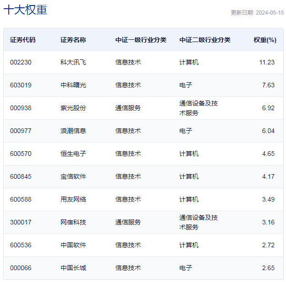Select security code 000066
Image resolution: width=286 pixels, height=282 pixels.
[x=21, y=268]
